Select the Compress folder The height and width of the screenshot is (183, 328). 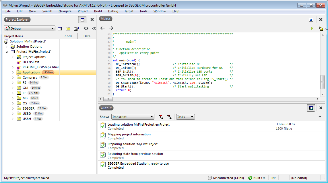click(x=30, y=78)
